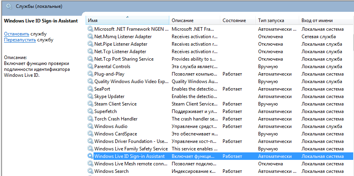Select the Net.Pipe Listener Adapter service name

pyautogui.click(x=121, y=44)
